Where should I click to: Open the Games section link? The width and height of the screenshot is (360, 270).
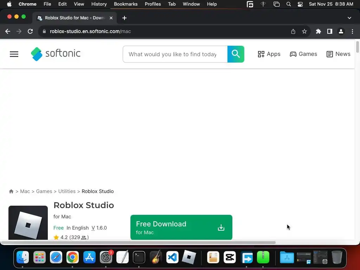303,54
